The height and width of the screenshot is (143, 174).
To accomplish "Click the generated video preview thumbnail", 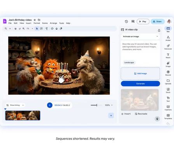I will tap(140, 100).
